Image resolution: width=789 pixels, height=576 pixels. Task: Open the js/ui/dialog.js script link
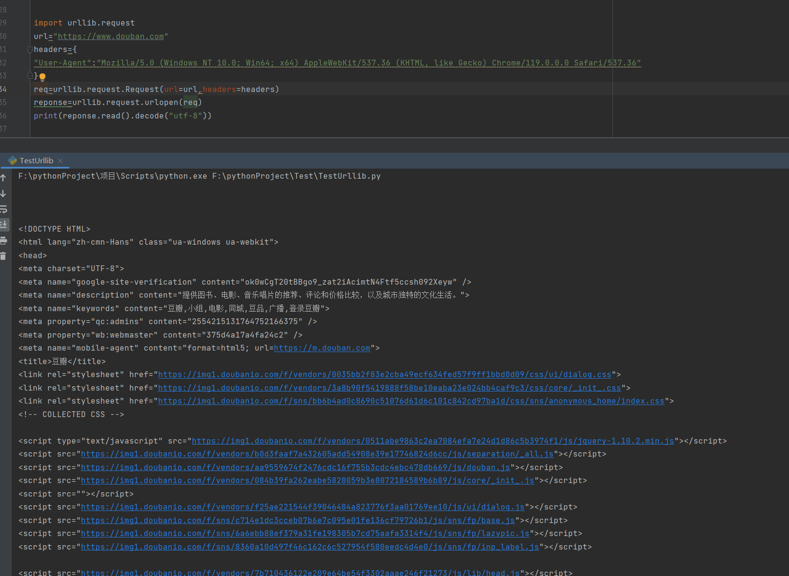tap(302, 507)
